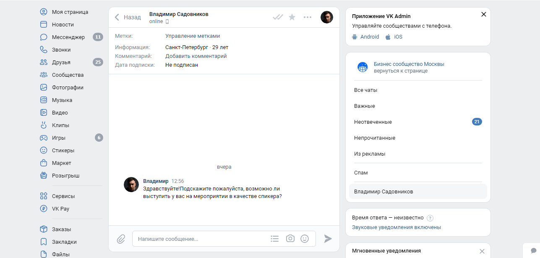Open message templates list icon

pos(275,239)
